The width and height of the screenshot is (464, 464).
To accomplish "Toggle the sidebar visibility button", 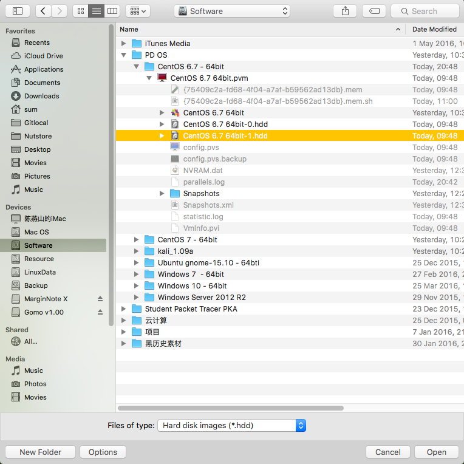I will 18,12.
